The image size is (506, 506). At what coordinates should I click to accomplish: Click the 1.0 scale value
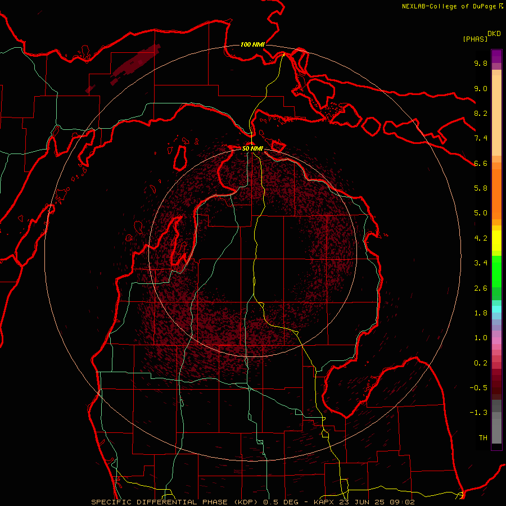pos(481,338)
